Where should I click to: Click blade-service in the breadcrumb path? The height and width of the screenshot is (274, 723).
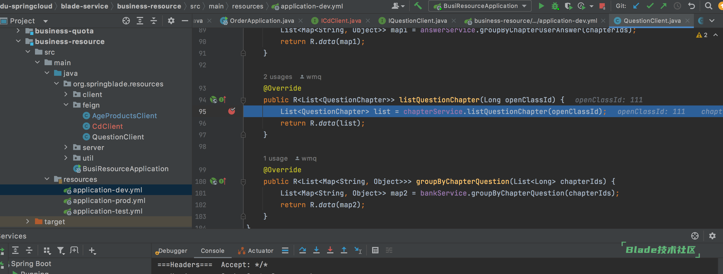85,6
